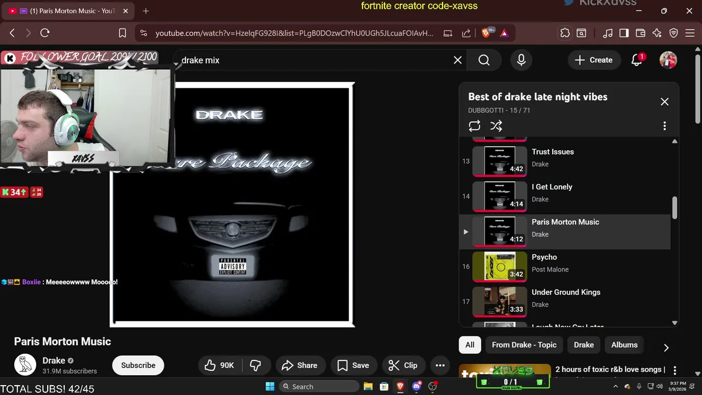Image resolution: width=702 pixels, height=395 pixels.
Task: Reload the page with the refresh icon
Action: 45,33
